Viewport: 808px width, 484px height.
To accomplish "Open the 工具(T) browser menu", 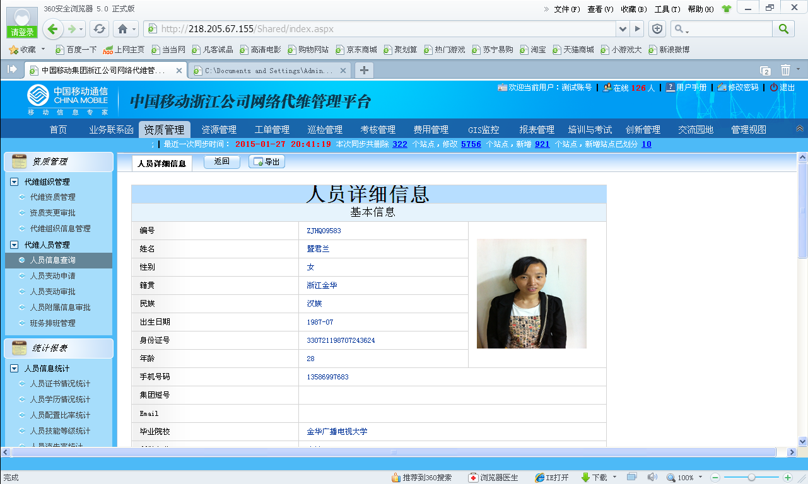I will point(667,9).
